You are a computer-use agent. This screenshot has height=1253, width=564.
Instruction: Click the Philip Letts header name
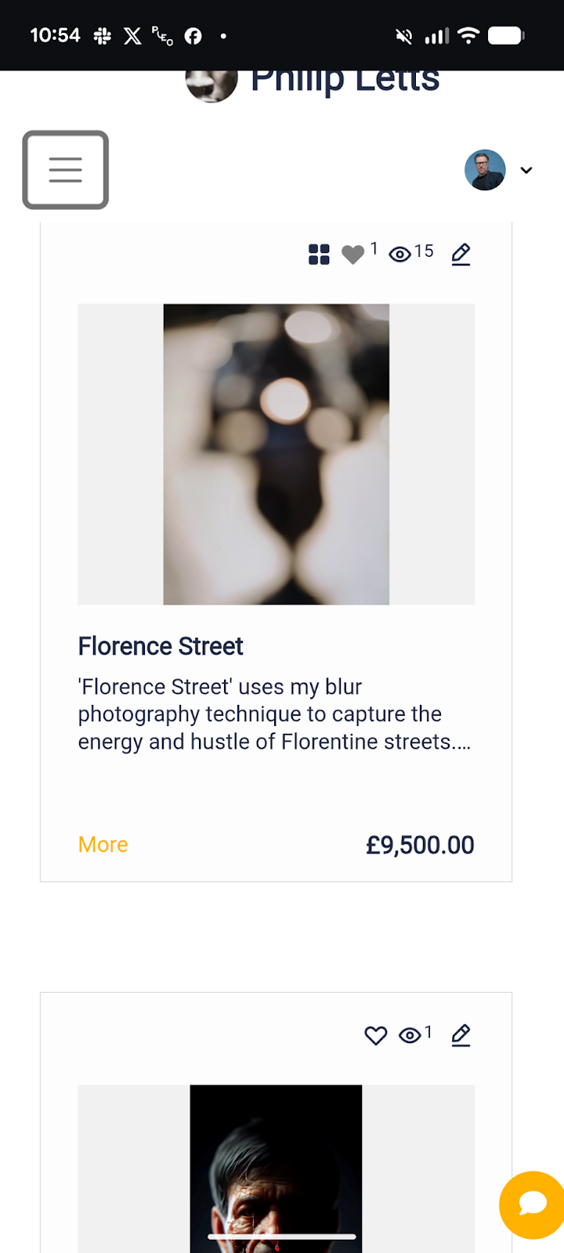345,80
